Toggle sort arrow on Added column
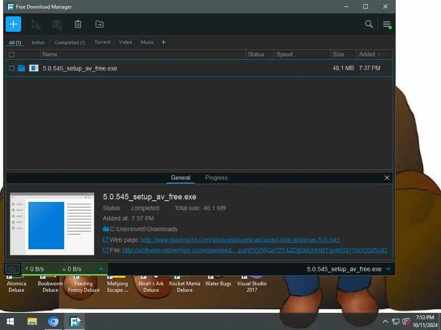The image size is (441, 330). (x=379, y=55)
